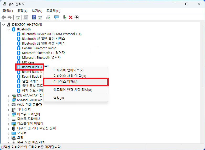This screenshot has width=205, height=150.
Task: Expand the 모니터 category
Action: 9,133
